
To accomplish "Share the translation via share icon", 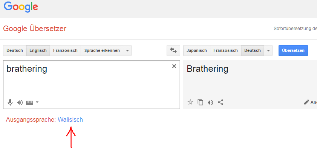I will click(221, 102).
